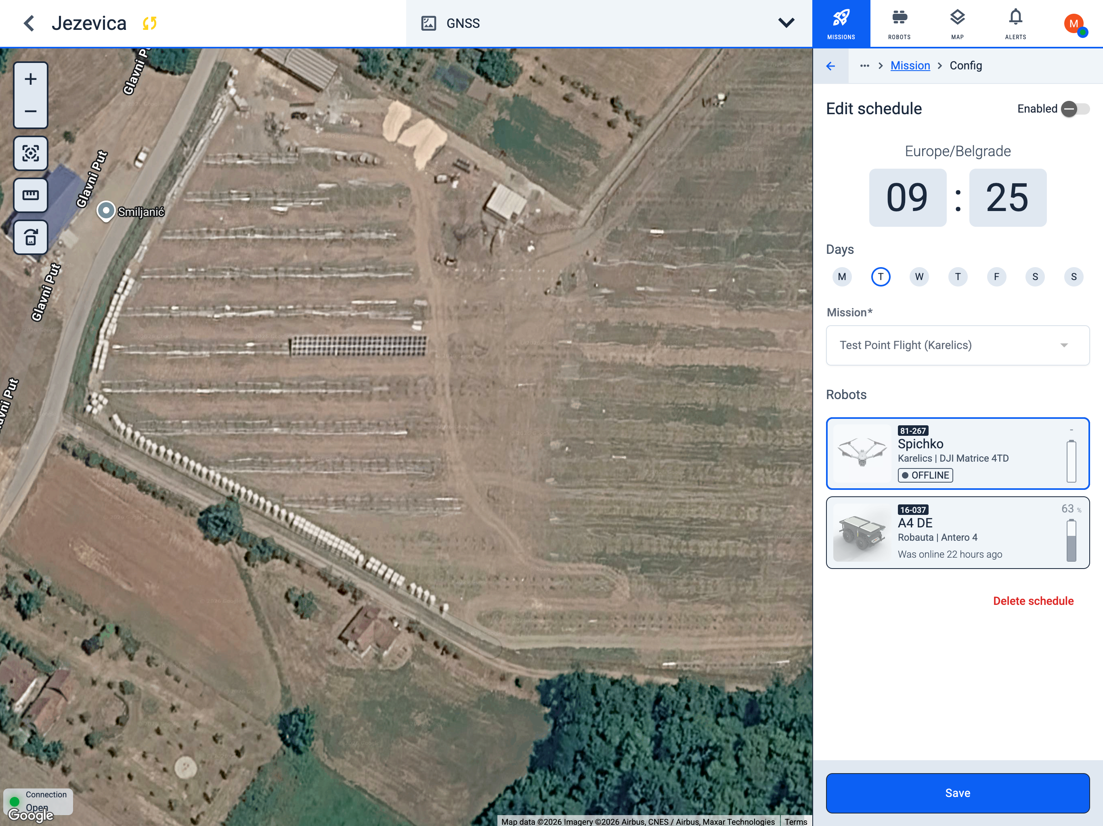1103x826 pixels.
Task: Click Delete schedule link
Action: coord(1033,601)
